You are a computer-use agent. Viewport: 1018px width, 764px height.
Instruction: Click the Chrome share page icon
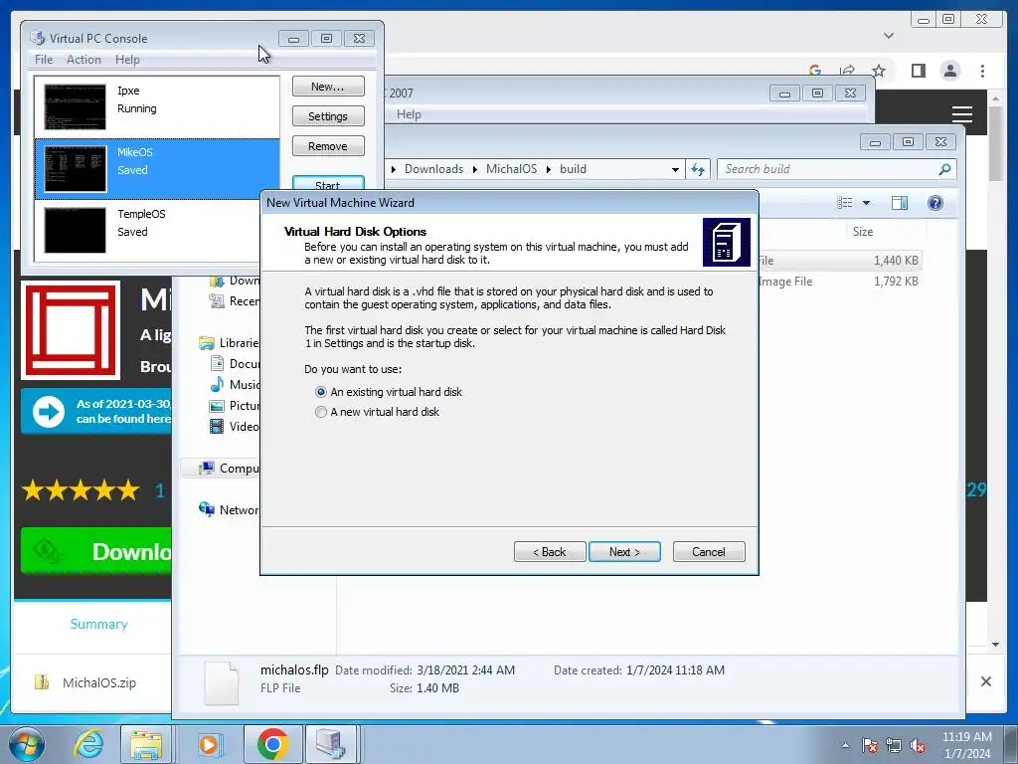click(847, 71)
